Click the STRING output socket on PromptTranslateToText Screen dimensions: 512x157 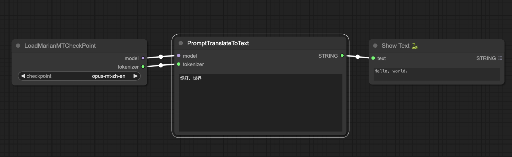click(342, 56)
